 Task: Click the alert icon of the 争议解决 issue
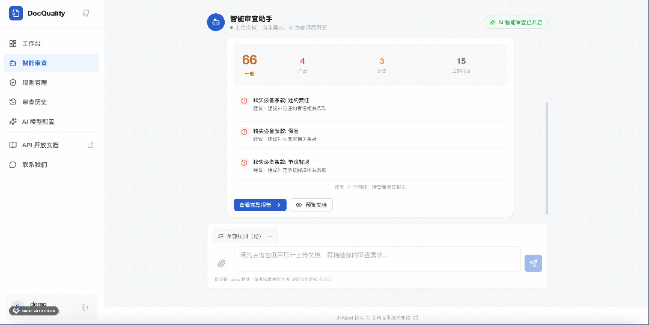(x=244, y=162)
